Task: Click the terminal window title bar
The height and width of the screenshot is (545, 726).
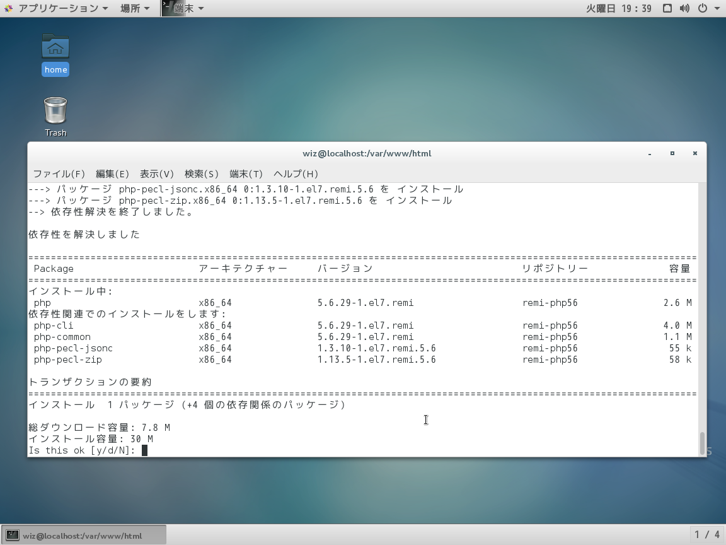Action: click(x=367, y=153)
